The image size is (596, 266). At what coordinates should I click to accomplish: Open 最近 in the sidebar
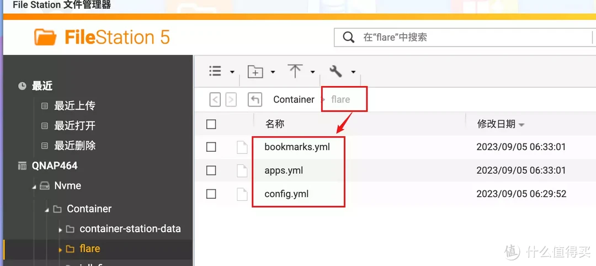(x=42, y=86)
